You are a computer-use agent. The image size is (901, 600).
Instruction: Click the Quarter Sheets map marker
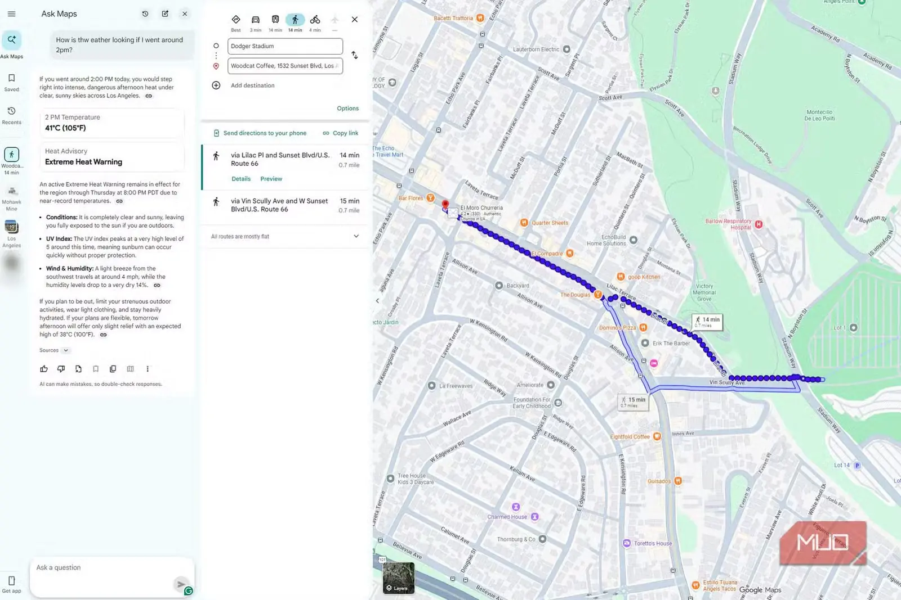524,223
